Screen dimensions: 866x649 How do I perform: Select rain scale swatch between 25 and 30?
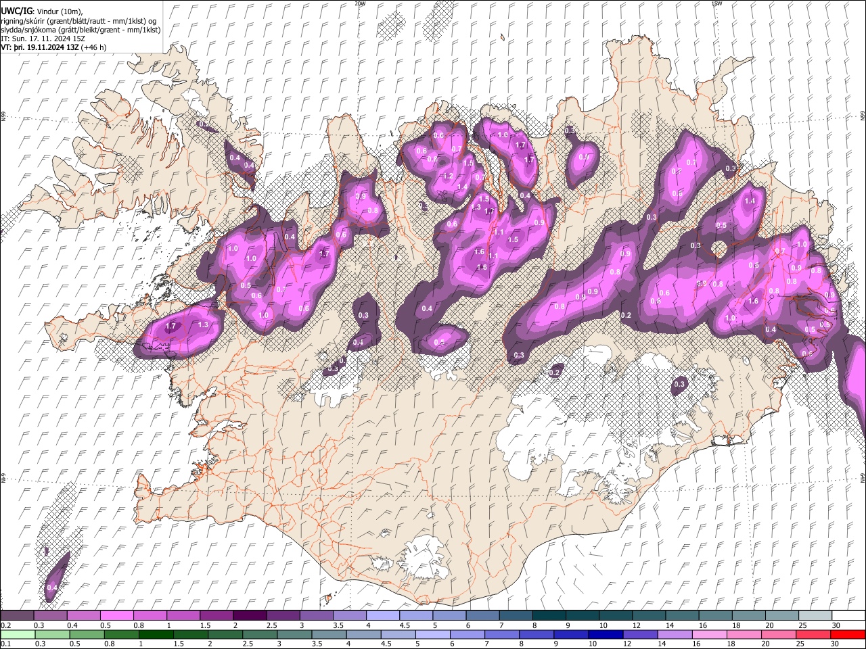coord(814,635)
